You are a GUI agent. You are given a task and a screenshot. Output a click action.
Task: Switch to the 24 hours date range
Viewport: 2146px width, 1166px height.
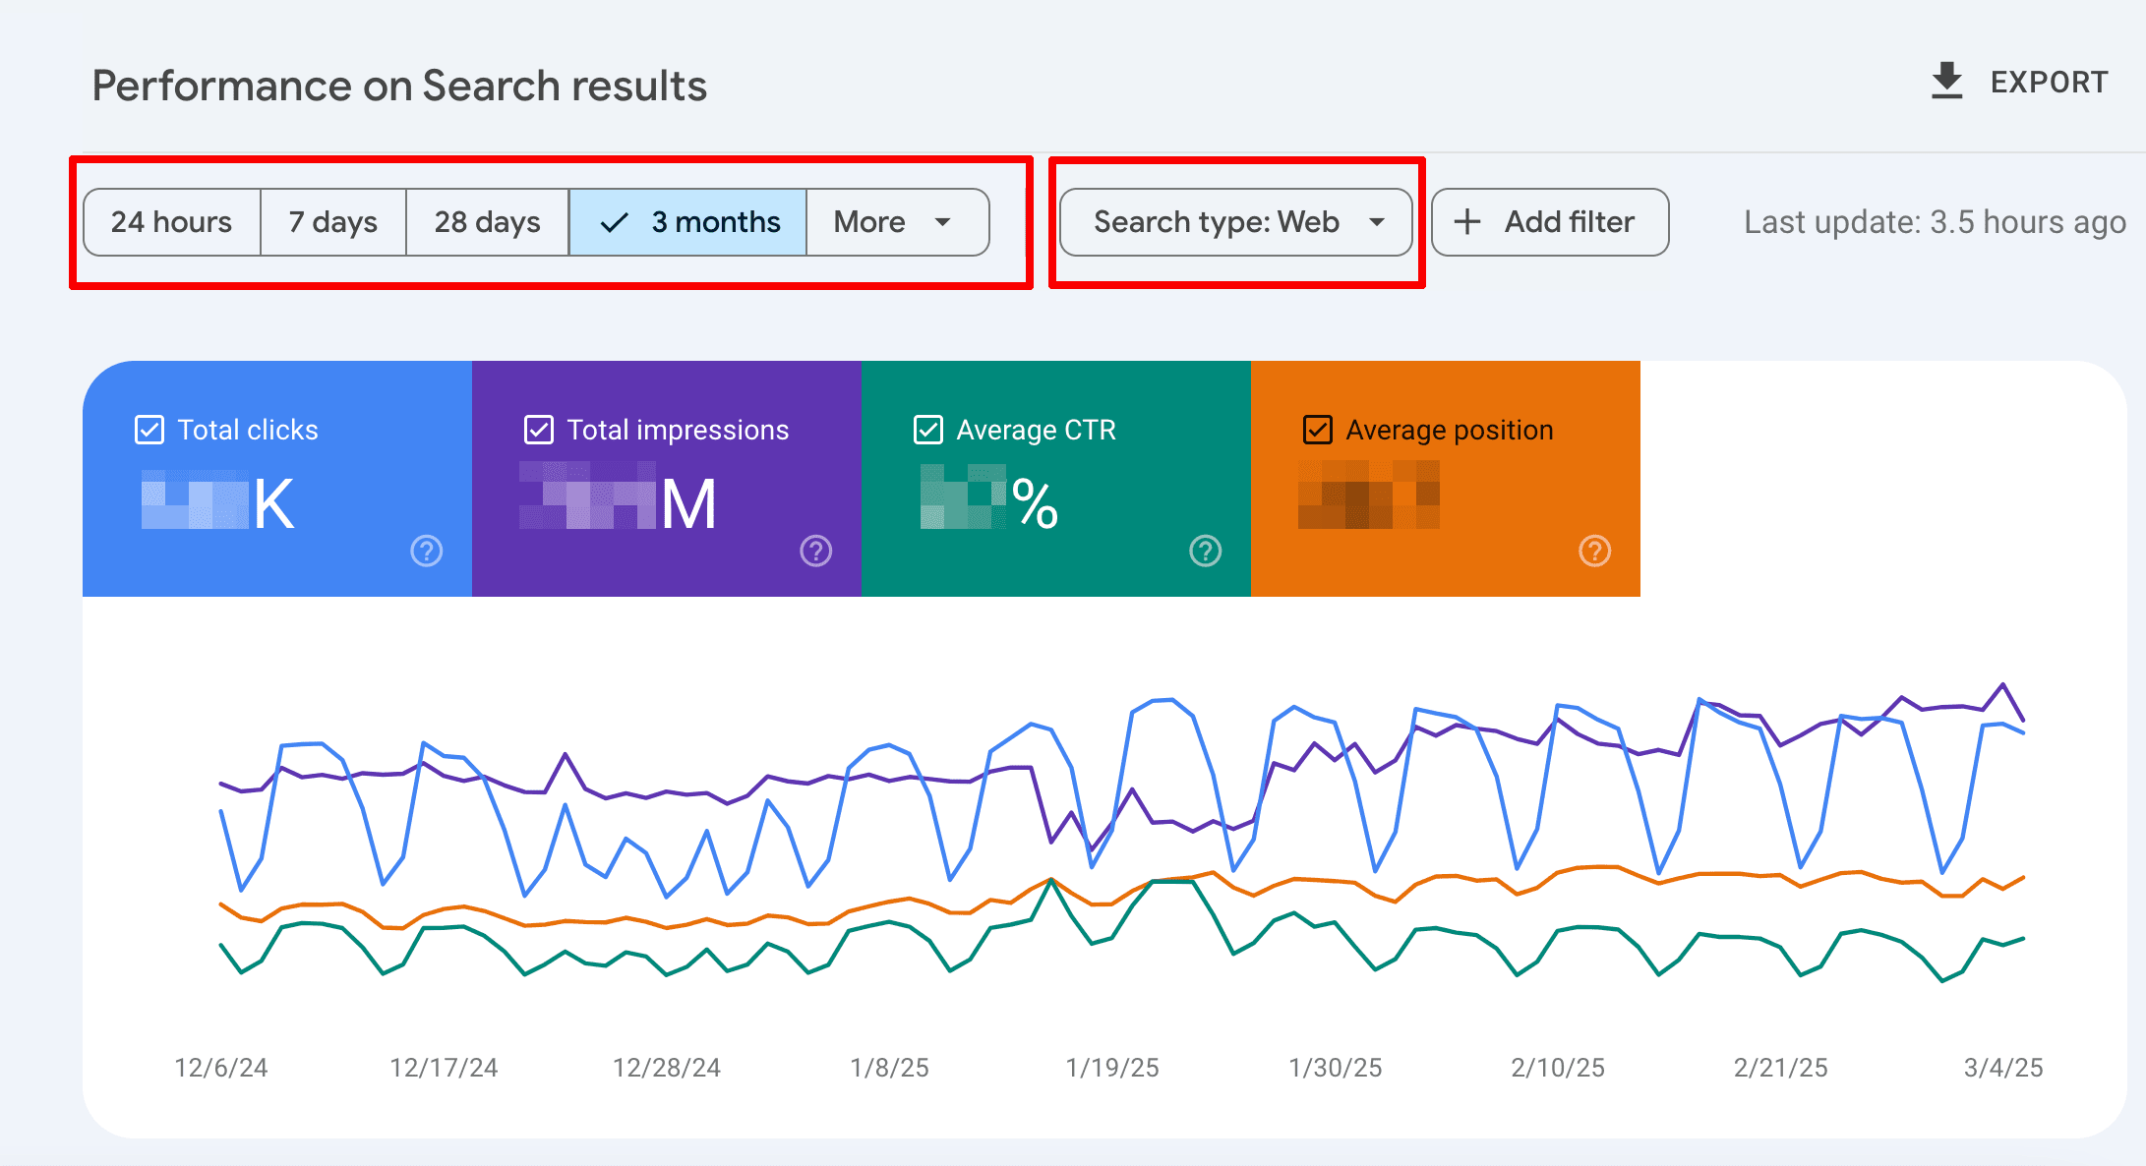[172, 222]
